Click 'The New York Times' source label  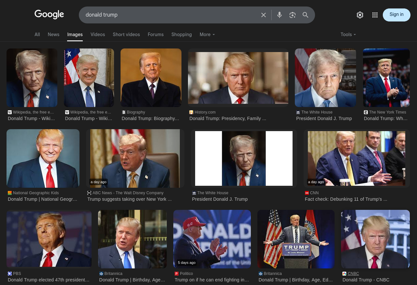(x=388, y=112)
